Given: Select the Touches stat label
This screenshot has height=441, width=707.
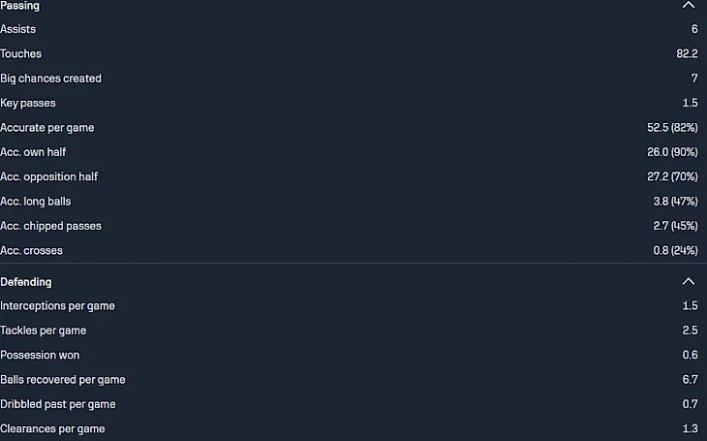Looking at the screenshot, I should coord(21,53).
